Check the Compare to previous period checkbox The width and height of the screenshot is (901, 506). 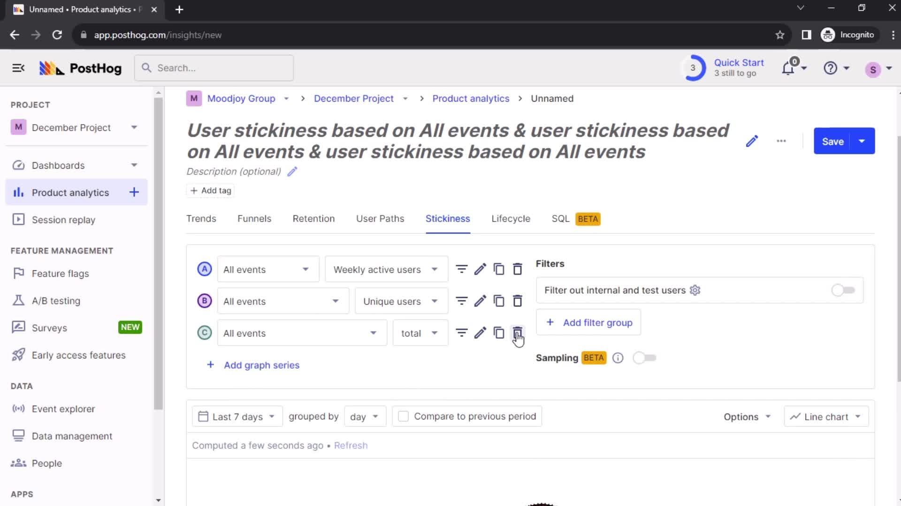click(403, 416)
